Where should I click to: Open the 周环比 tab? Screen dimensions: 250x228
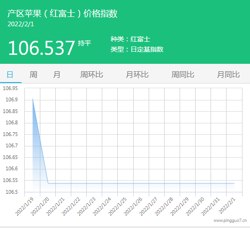[91, 75]
